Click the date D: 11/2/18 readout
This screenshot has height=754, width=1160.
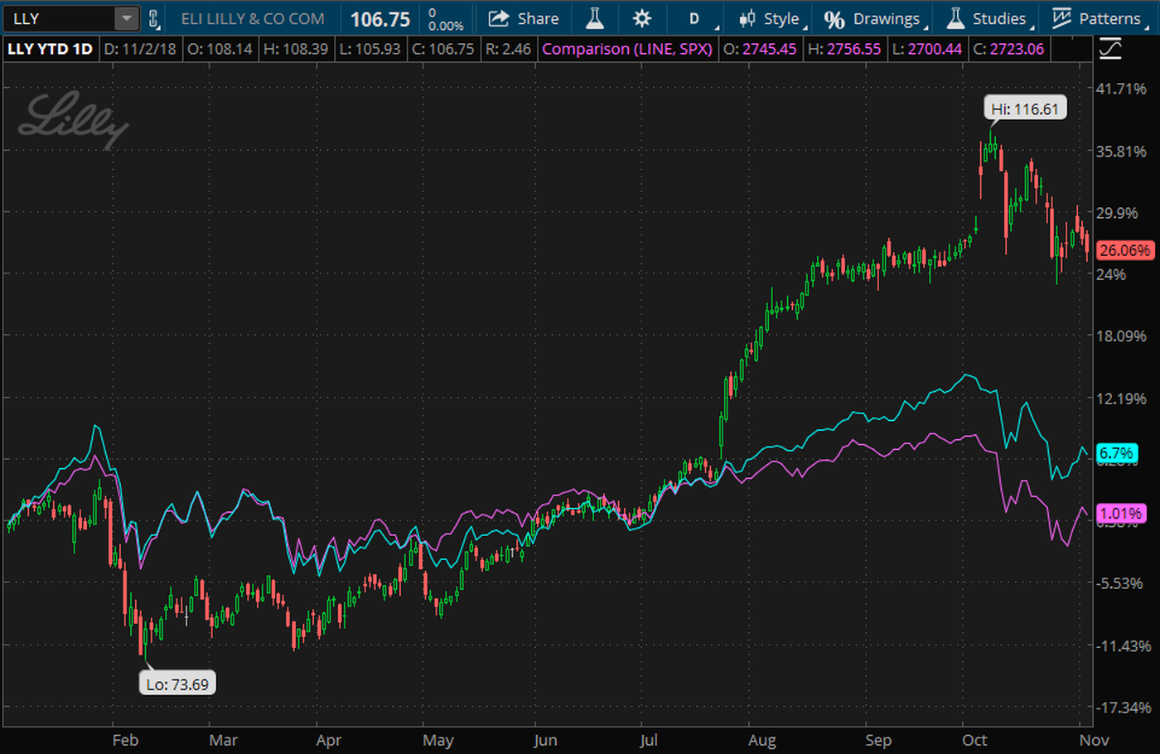pos(140,49)
